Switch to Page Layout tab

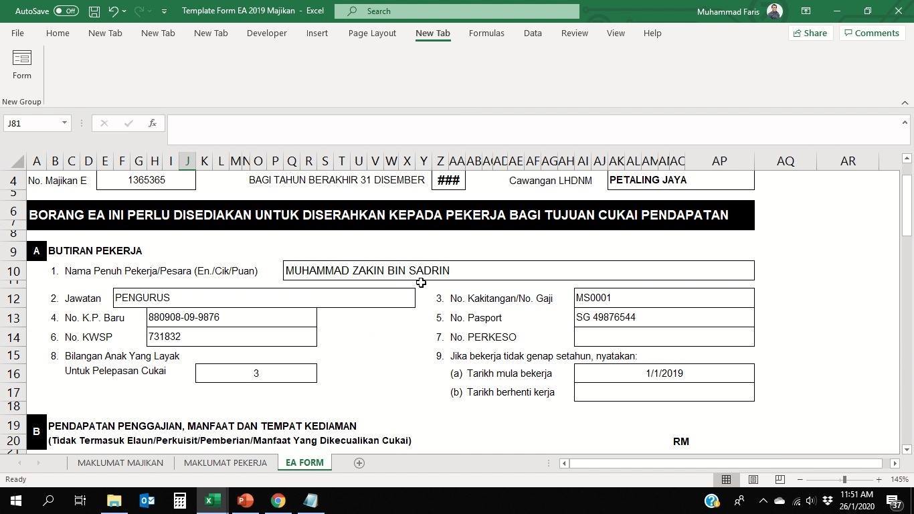372,33
